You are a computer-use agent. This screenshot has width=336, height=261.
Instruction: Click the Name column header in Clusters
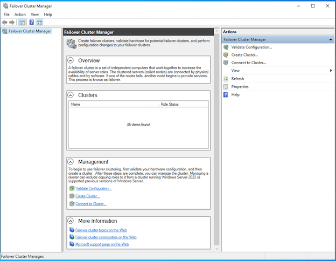(x=114, y=104)
